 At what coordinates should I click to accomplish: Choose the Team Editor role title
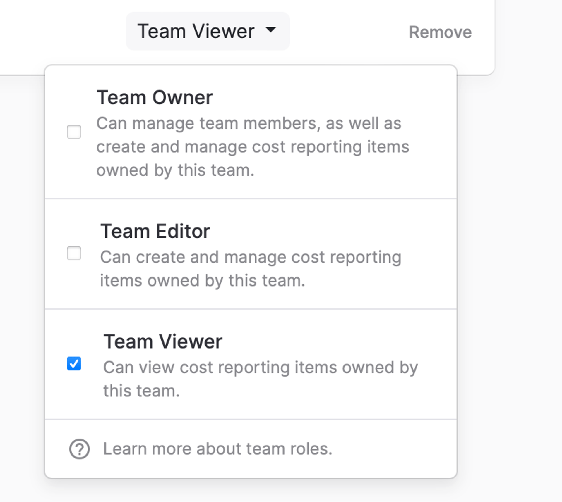coord(155,231)
